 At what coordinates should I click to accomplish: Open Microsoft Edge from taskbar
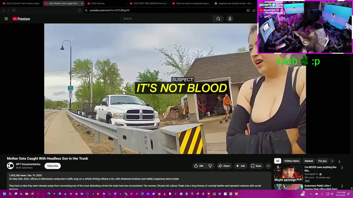click(x=49, y=194)
